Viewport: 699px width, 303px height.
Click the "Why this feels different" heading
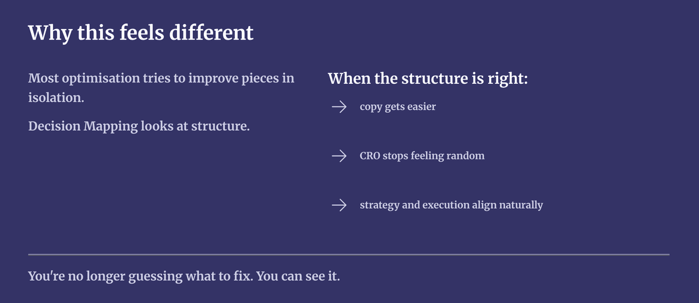pyautogui.click(x=141, y=33)
